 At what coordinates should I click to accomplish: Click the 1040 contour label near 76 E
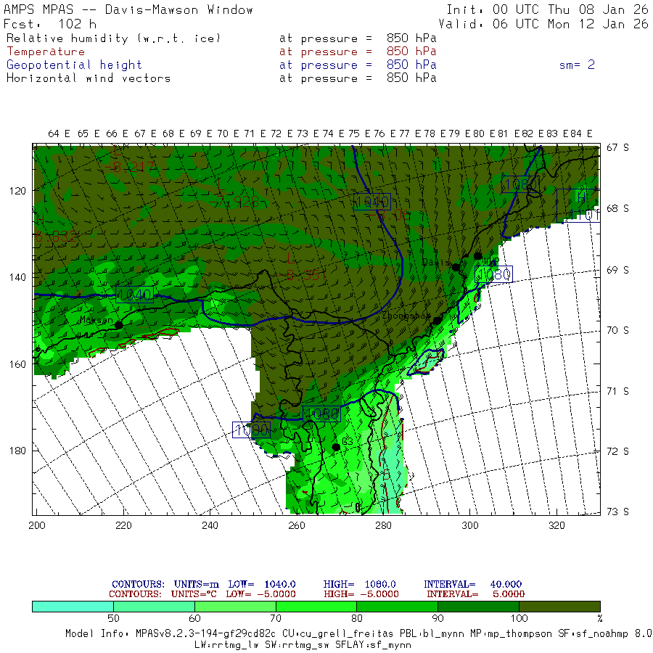pyautogui.click(x=372, y=202)
